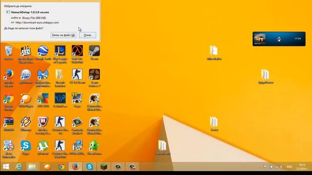
Task: Launch Team Fortress 2 desktop shortcut
Action: (94, 78)
